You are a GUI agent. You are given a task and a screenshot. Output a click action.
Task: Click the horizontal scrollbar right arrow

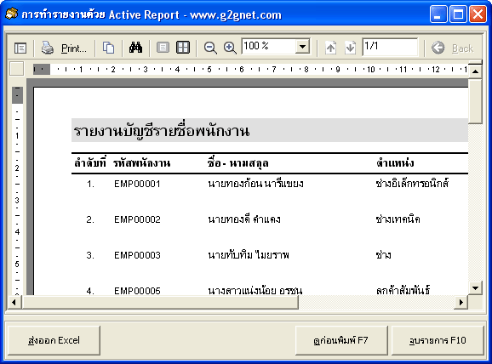461,302
